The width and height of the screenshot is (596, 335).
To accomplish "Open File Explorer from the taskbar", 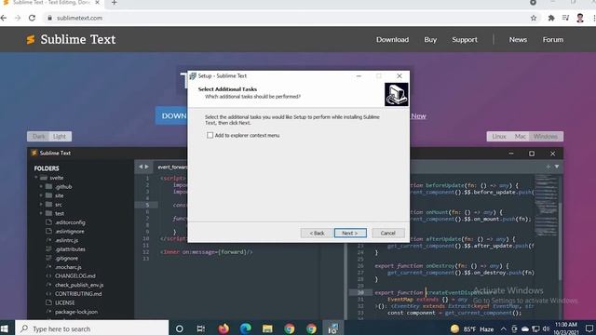I will point(267,328).
